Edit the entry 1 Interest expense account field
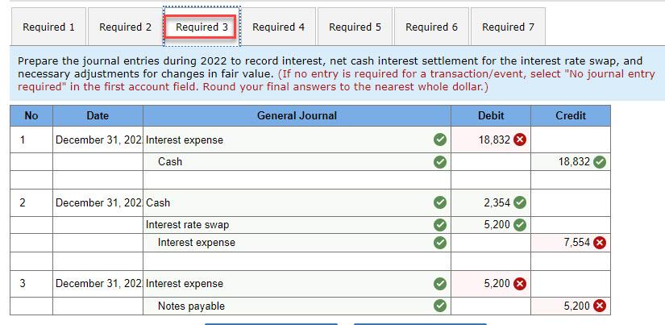Screen dimensions: 665x325 pyautogui.click(x=297, y=140)
